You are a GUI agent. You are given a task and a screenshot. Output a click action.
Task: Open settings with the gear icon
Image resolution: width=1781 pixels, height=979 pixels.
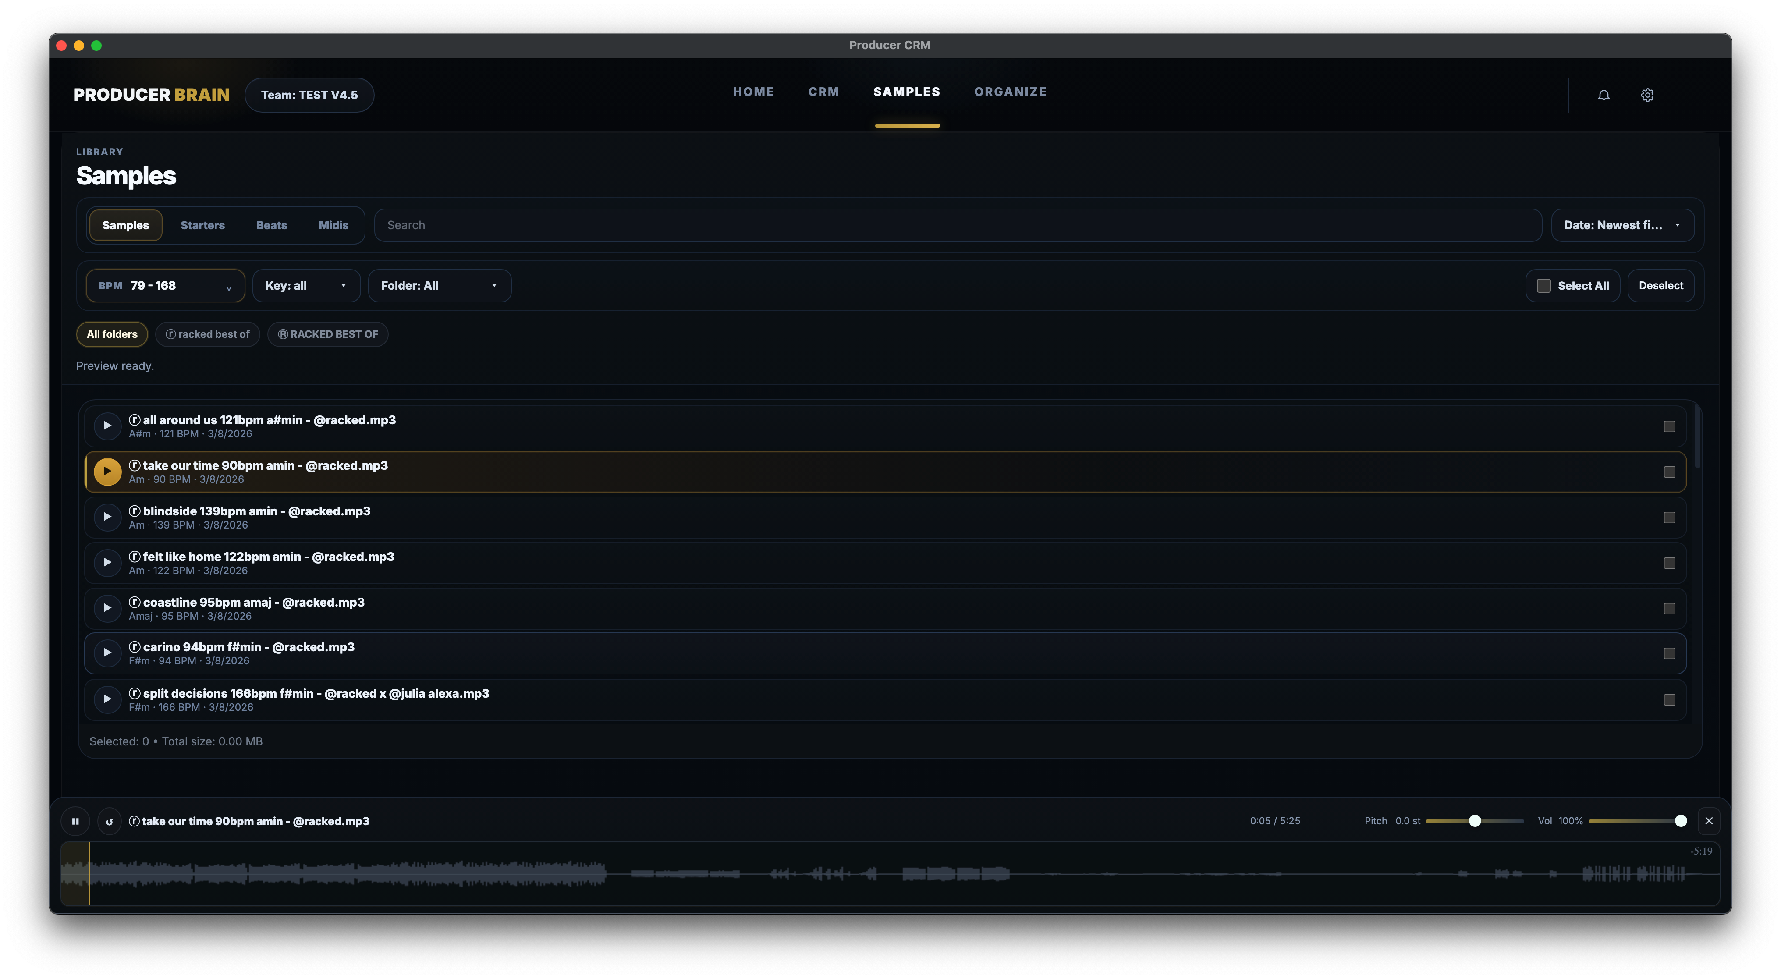1648,95
